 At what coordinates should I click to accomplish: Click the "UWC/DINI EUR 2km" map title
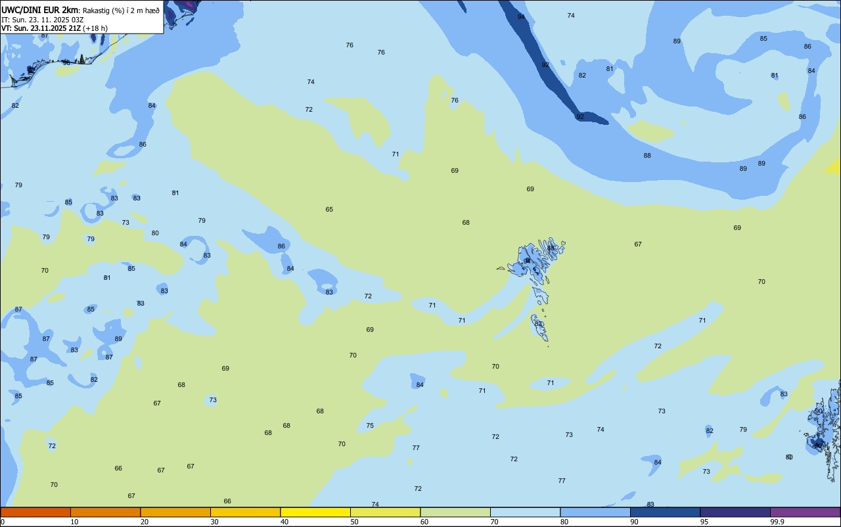point(39,10)
